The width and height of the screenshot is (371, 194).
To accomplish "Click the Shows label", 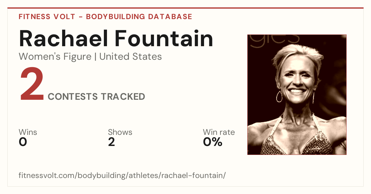I will tap(120, 132).
